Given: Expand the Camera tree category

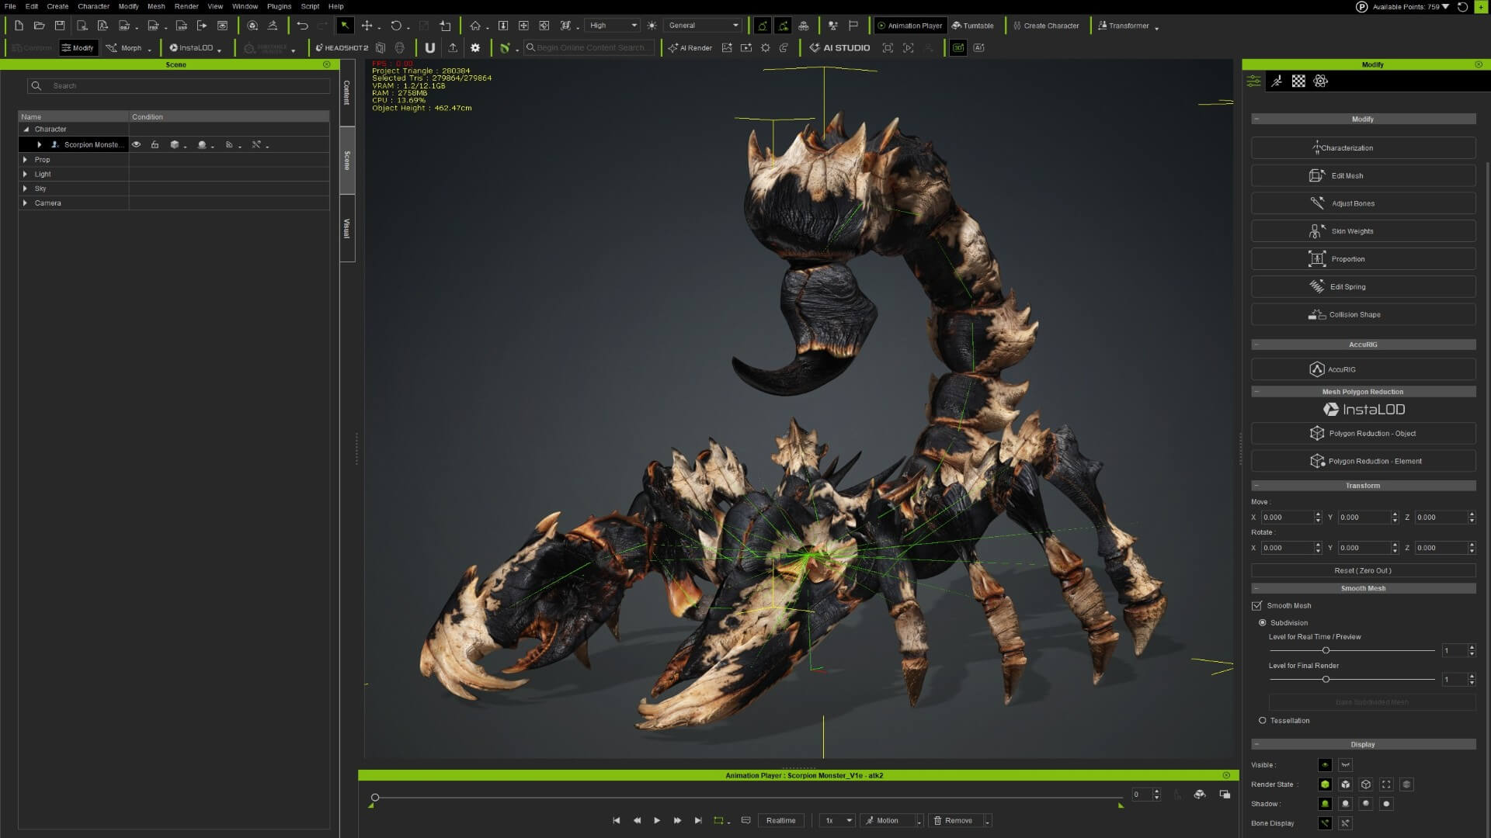Looking at the screenshot, I should click(26, 203).
